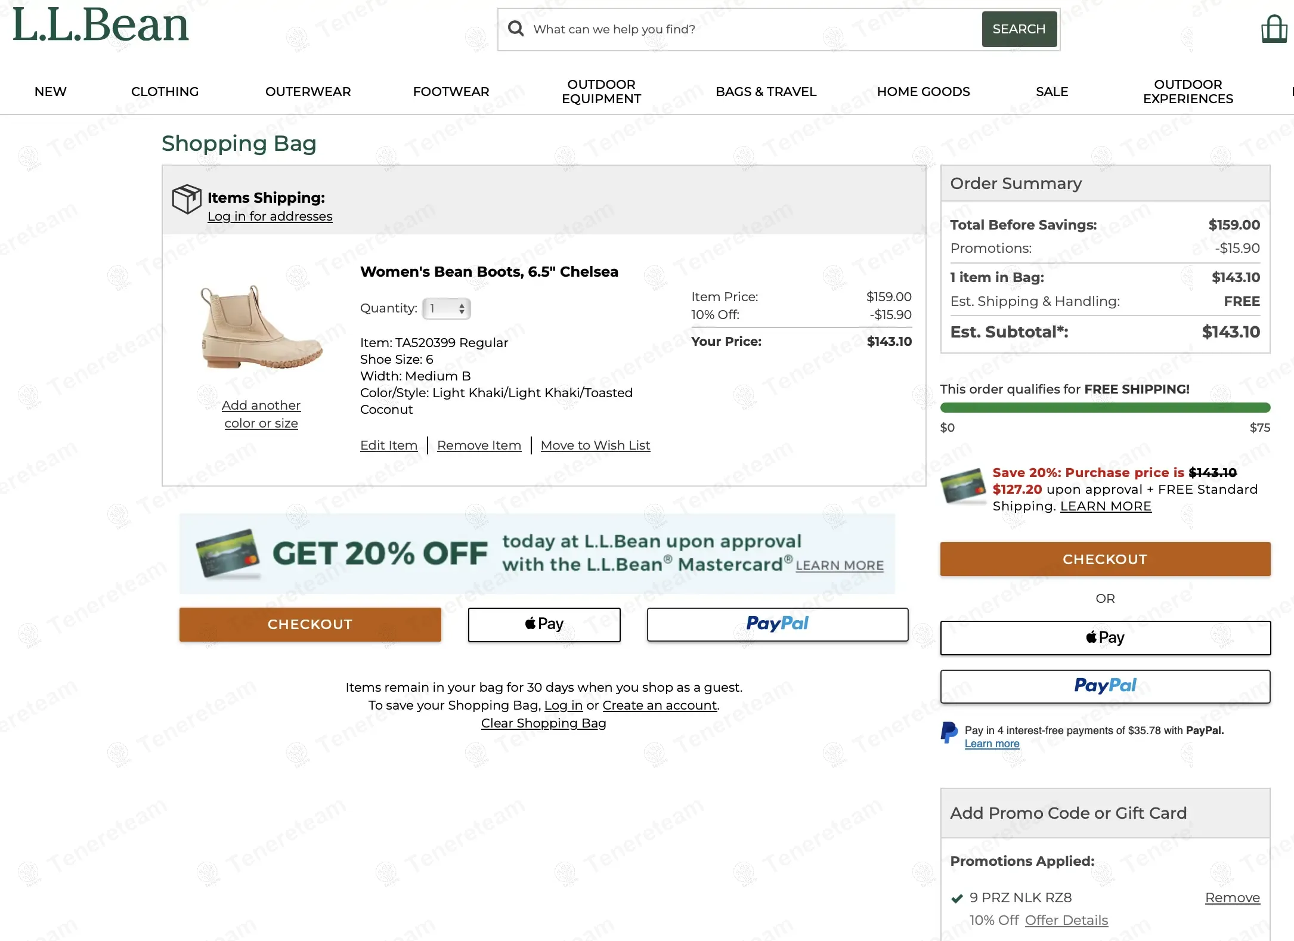
Task: Click the shipping box icon
Action: [187, 199]
